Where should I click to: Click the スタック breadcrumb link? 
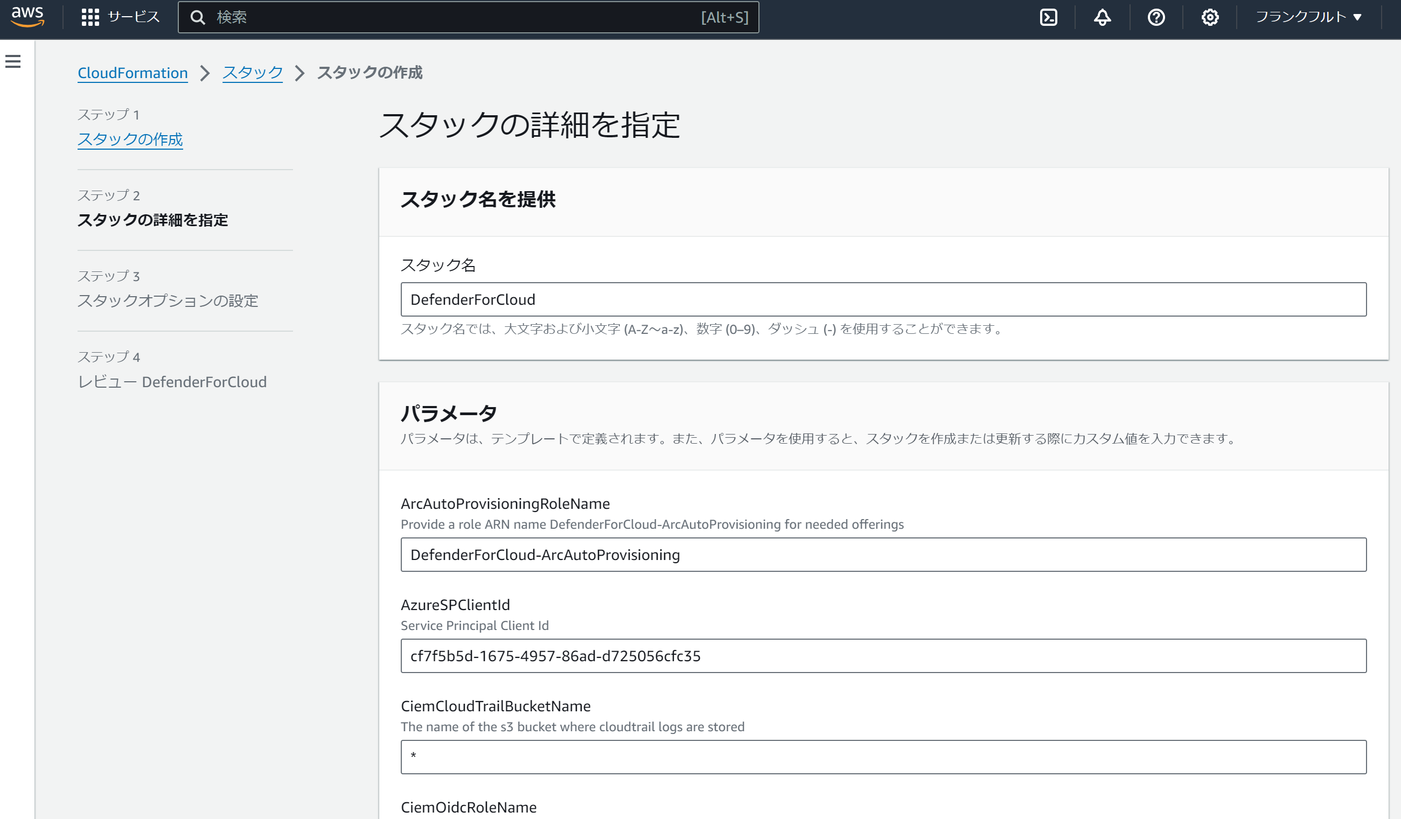[x=253, y=73]
